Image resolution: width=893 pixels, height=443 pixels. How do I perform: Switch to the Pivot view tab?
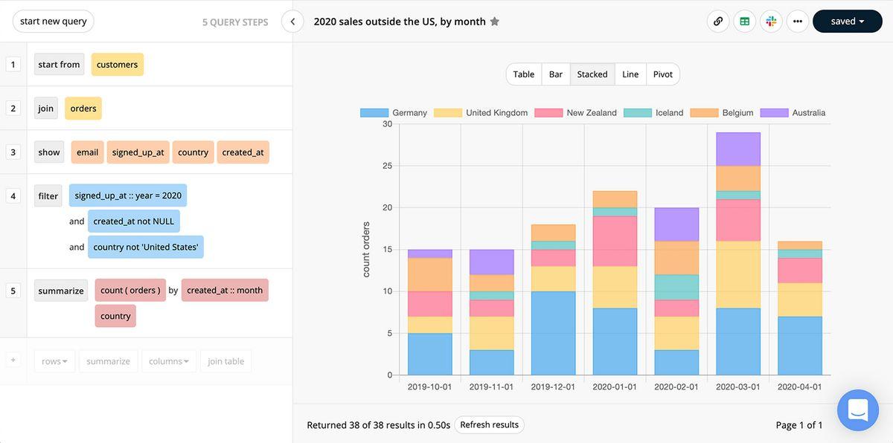coord(662,74)
